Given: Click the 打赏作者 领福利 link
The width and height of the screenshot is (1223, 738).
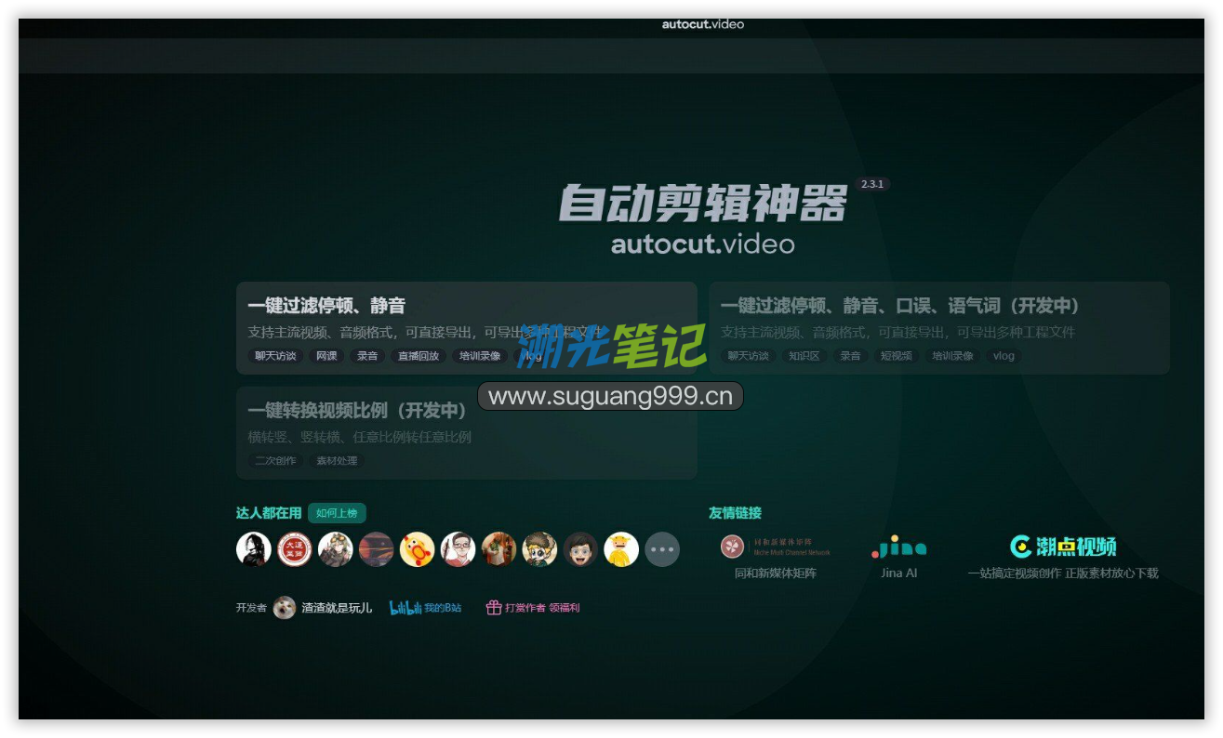Looking at the screenshot, I should [x=542, y=608].
